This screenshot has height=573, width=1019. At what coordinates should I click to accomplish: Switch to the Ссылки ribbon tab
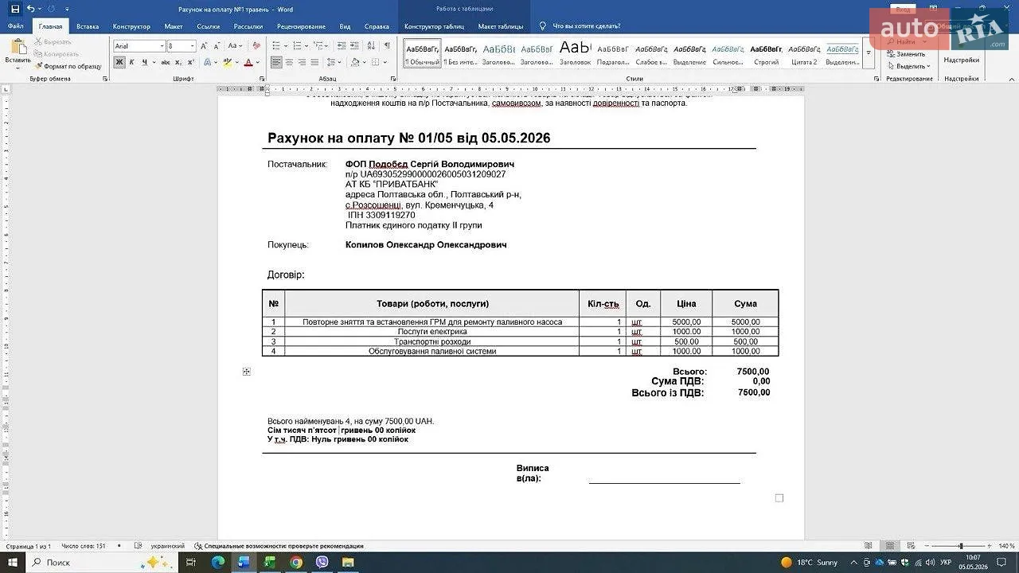coord(208,26)
